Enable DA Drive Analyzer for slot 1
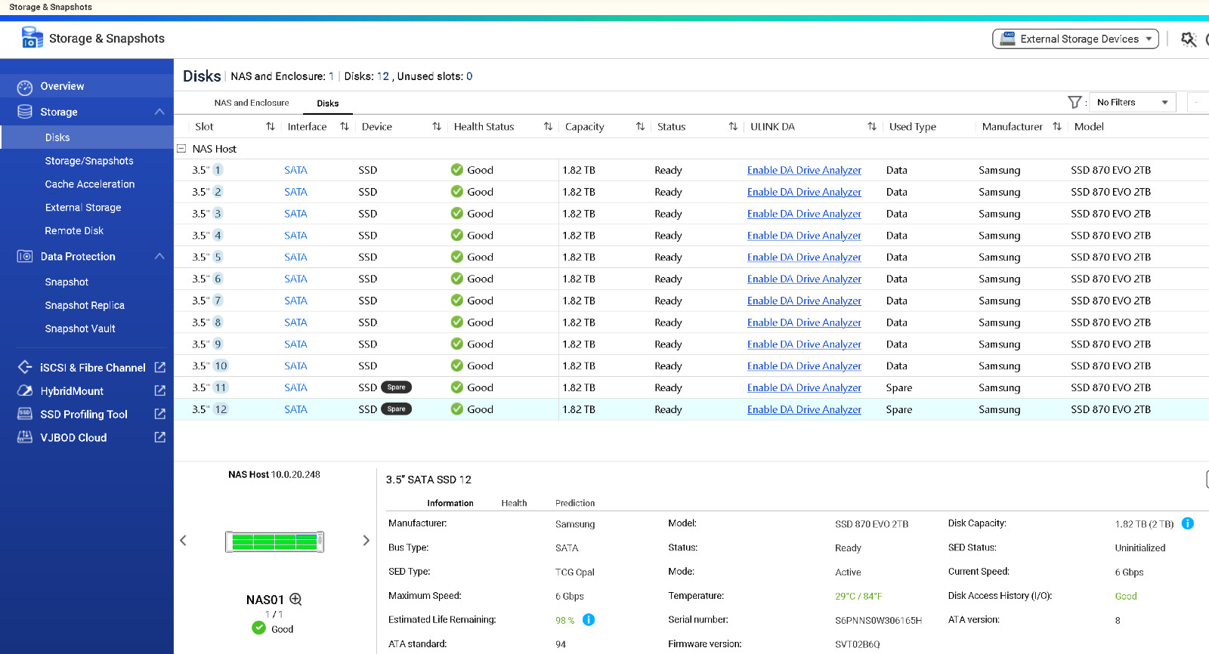Viewport: 1209px width, 654px height. click(804, 171)
